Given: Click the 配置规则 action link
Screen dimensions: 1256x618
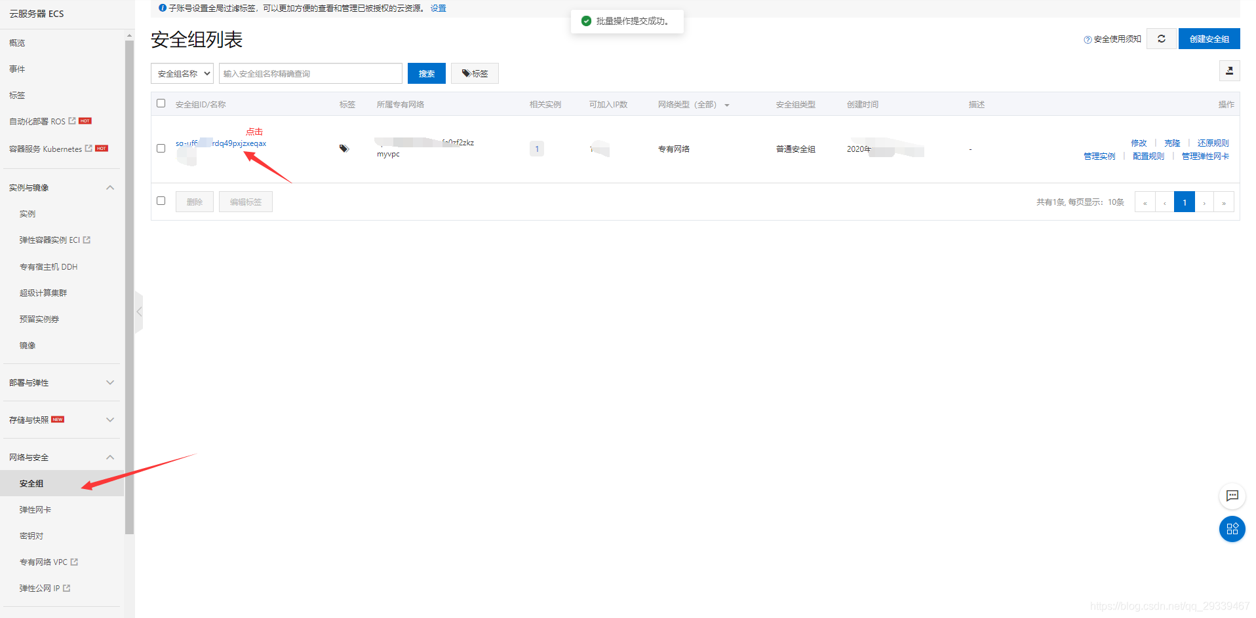Looking at the screenshot, I should pos(1148,156).
